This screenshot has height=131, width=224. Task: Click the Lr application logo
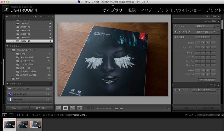click(x=6, y=9)
